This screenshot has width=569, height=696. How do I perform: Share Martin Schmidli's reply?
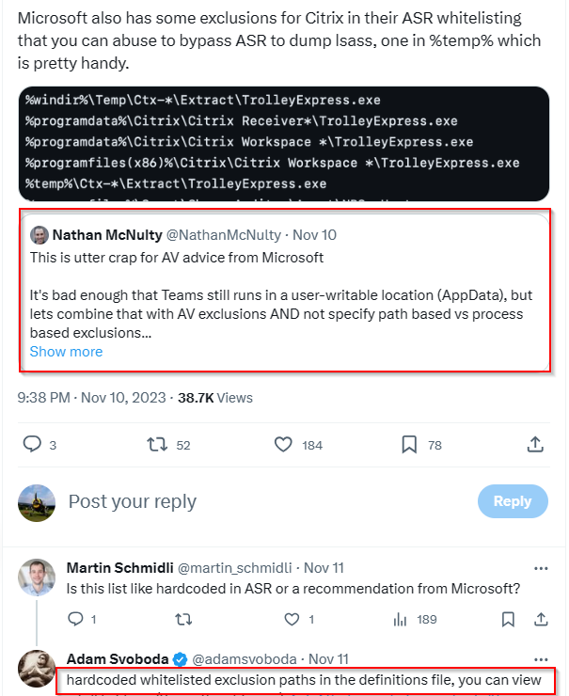[541, 619]
